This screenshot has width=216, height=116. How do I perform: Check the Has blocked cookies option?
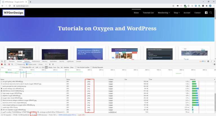coord(76,67)
